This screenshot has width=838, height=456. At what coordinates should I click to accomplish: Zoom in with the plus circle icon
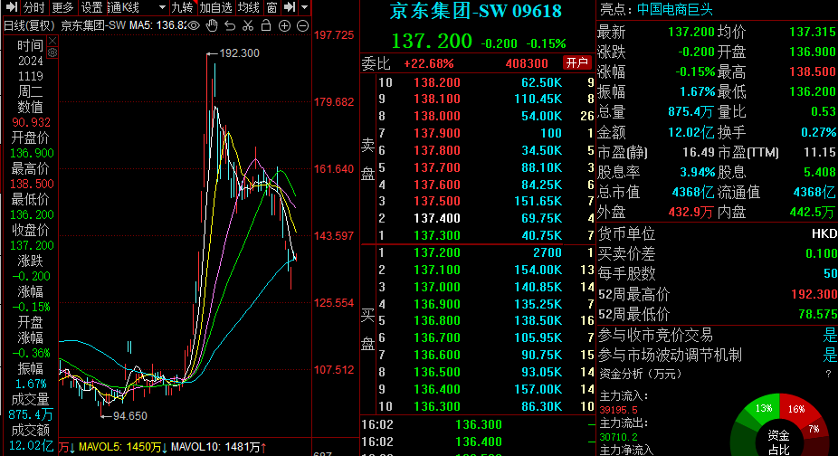[x=284, y=25]
